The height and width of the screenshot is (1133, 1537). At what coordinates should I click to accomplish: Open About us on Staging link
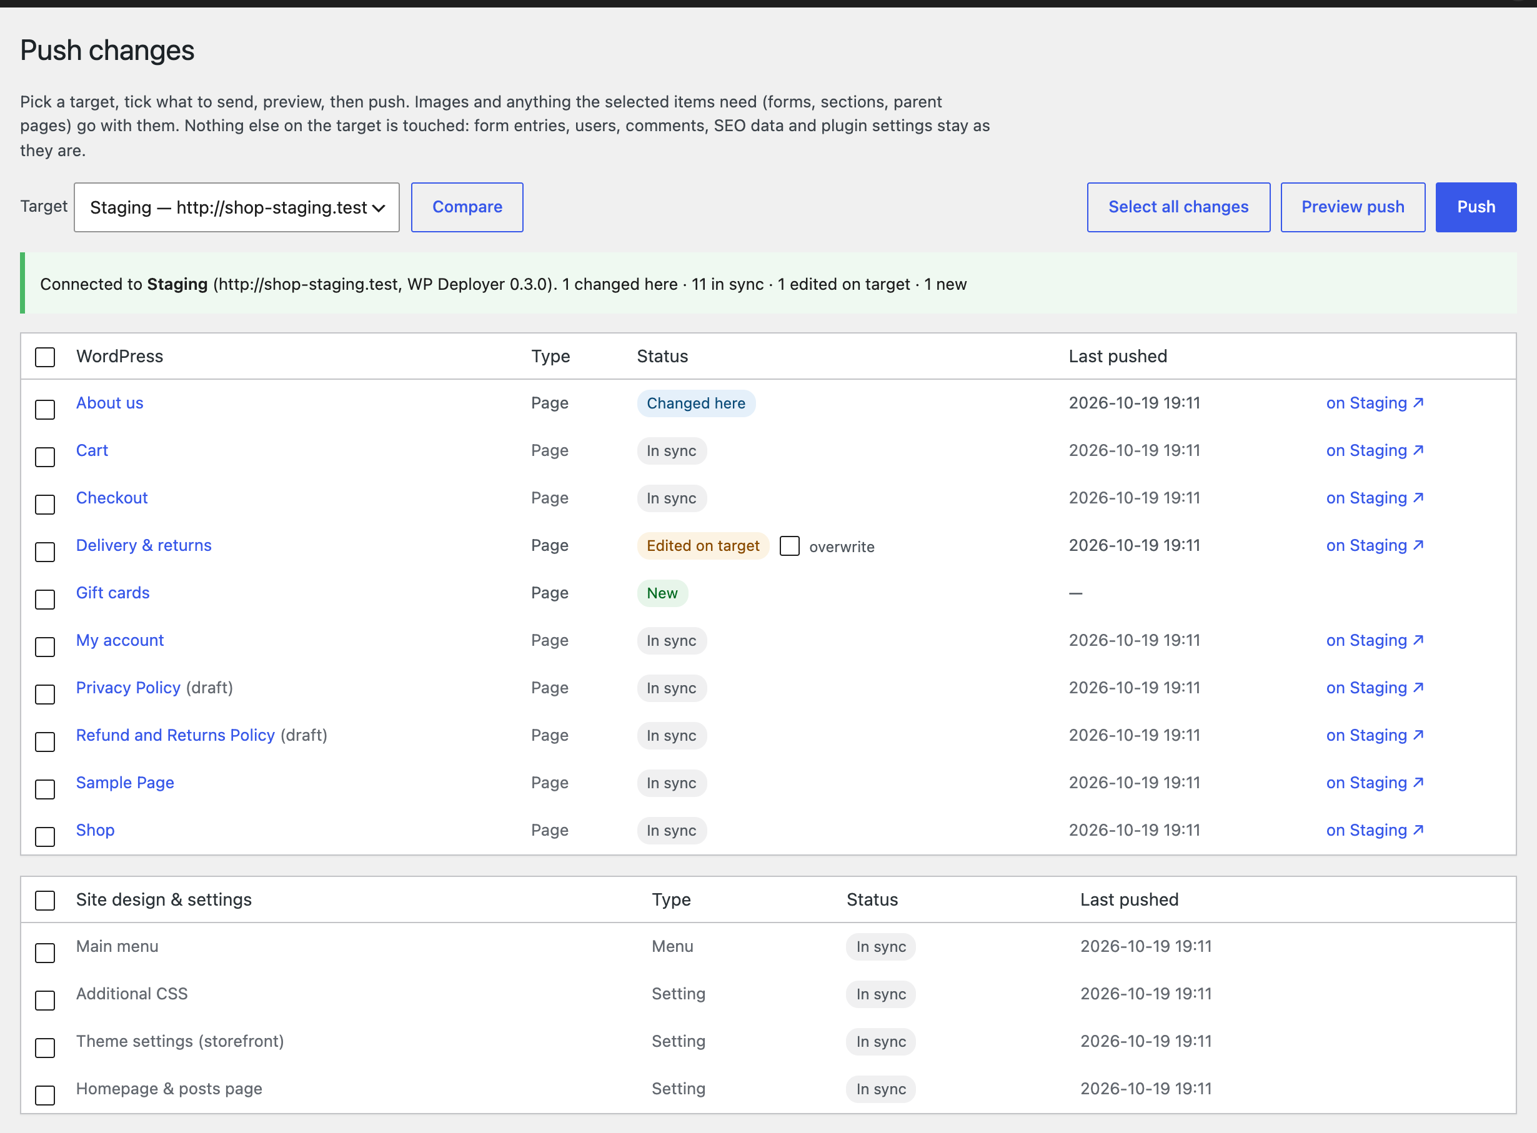[x=1375, y=403]
